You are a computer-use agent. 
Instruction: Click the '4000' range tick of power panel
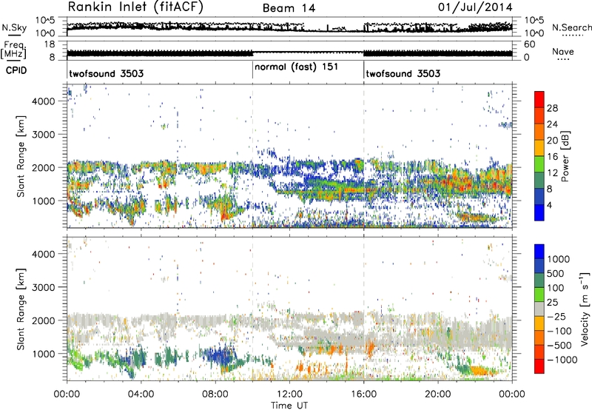point(44,101)
